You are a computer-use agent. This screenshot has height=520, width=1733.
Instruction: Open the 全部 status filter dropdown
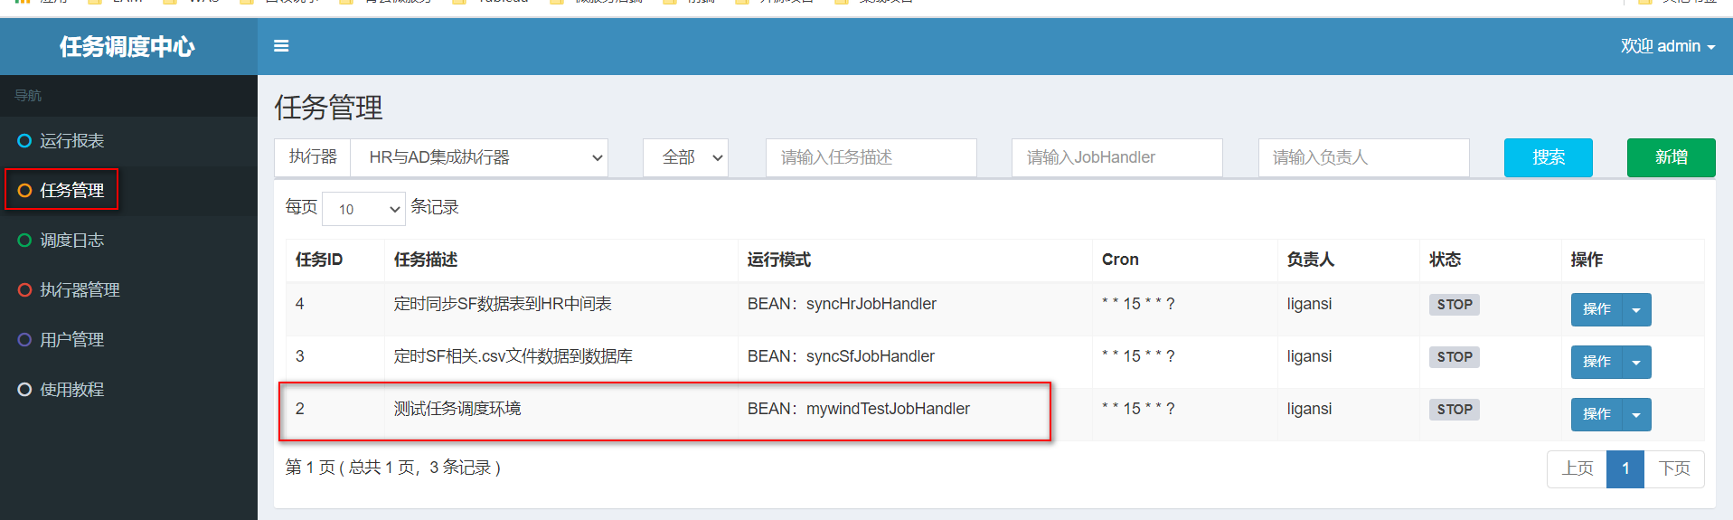point(685,157)
